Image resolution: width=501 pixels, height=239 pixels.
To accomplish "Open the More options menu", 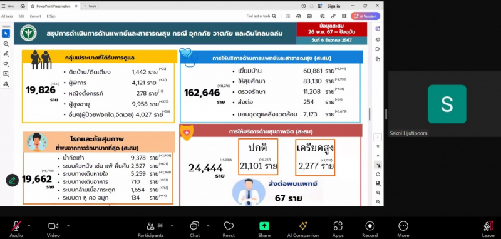I will tap(403, 229).
